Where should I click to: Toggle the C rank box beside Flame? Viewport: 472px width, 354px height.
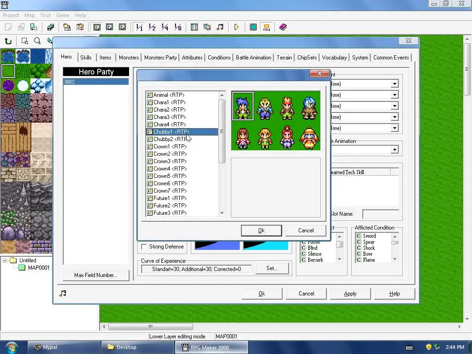(x=359, y=260)
